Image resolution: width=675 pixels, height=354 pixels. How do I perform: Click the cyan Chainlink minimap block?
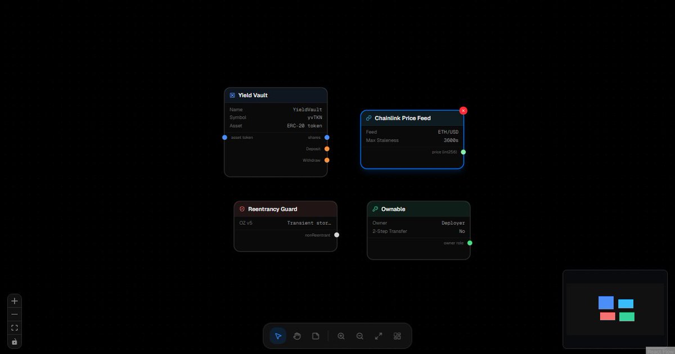pos(625,304)
